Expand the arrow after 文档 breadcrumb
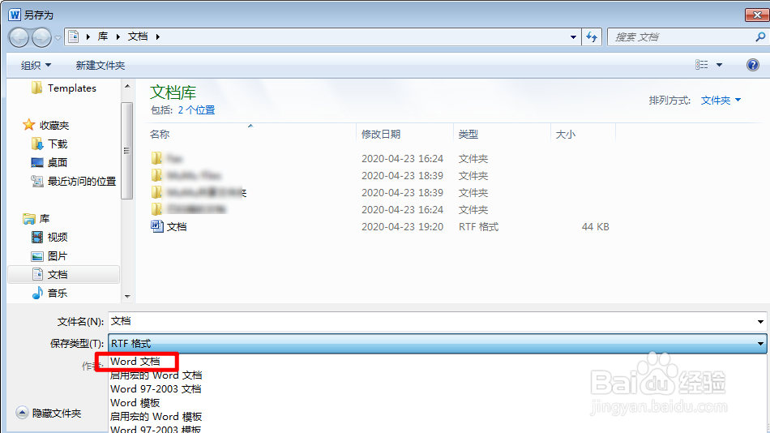This screenshot has height=433, width=770. click(x=157, y=36)
